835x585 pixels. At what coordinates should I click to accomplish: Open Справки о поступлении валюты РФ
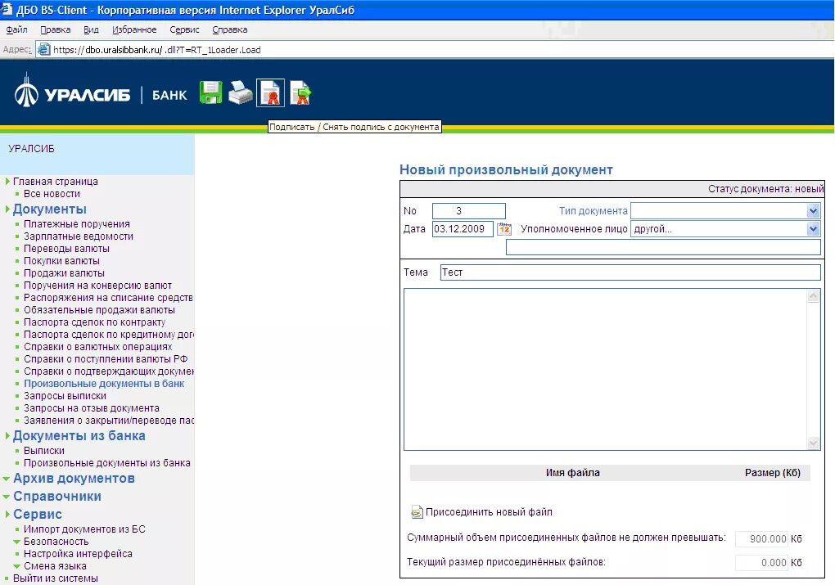click(106, 358)
